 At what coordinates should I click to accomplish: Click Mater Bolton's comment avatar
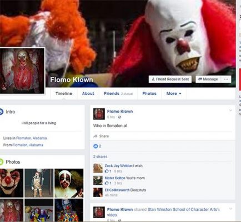(x=98, y=180)
